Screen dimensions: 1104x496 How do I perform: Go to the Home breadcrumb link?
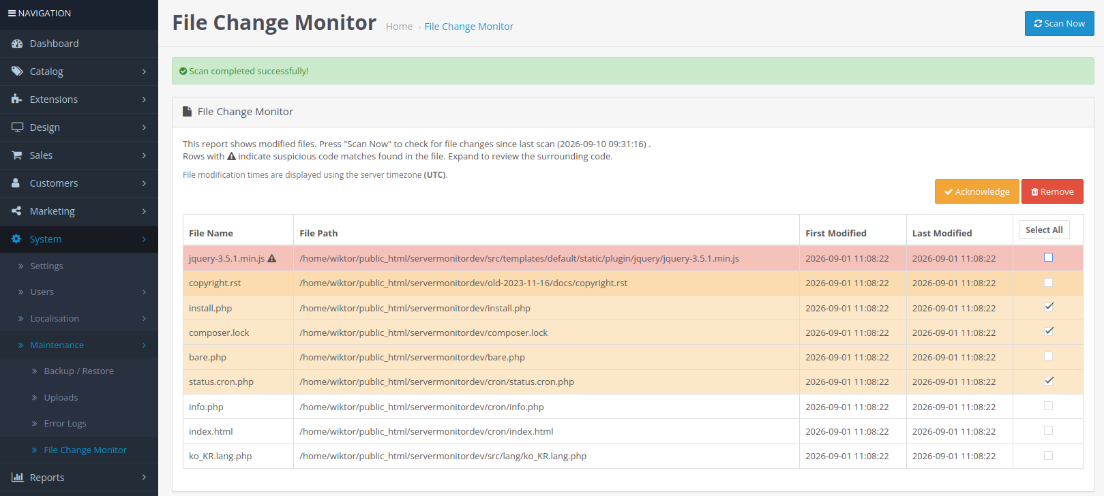[x=399, y=27]
